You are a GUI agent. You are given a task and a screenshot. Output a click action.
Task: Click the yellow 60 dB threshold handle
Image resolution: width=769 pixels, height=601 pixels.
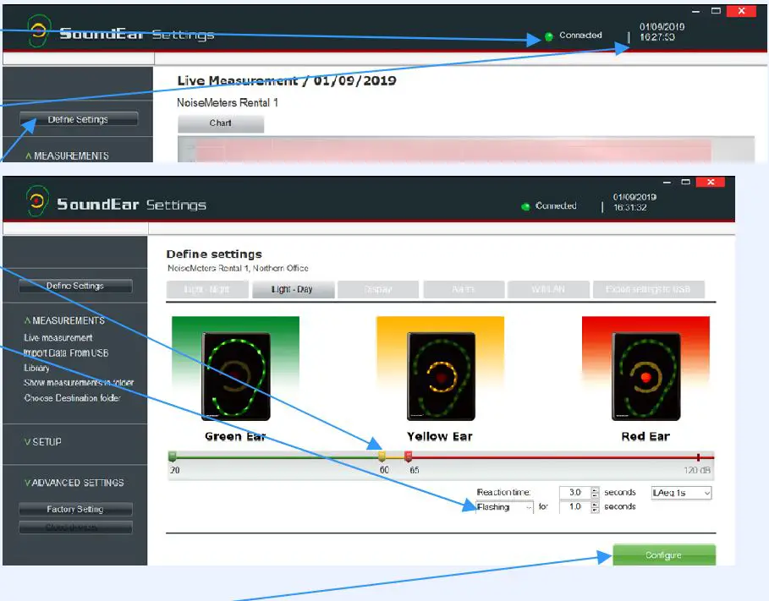[382, 456]
